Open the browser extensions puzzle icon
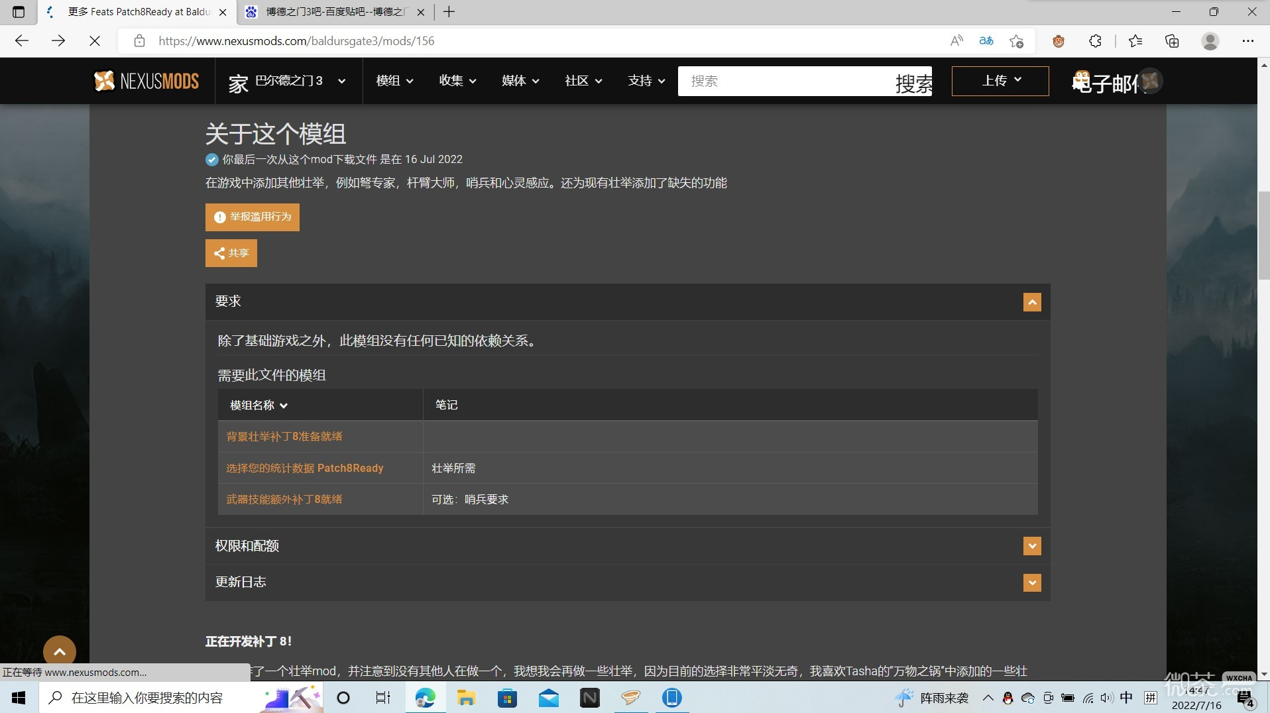Screen dimensions: 1270x713 [1095, 41]
